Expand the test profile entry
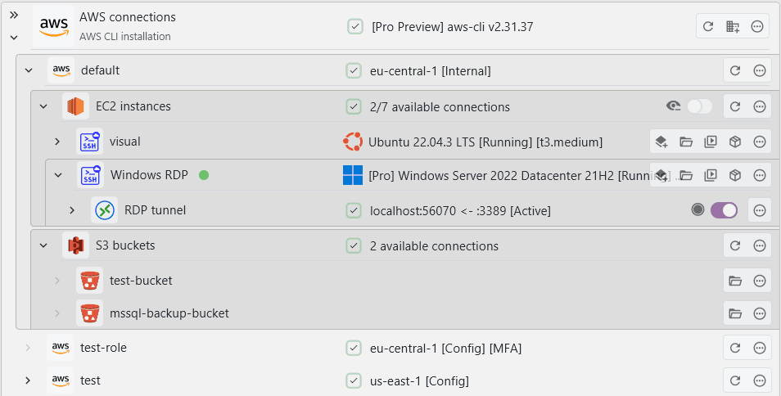Image resolution: width=781 pixels, height=396 pixels. [x=29, y=380]
